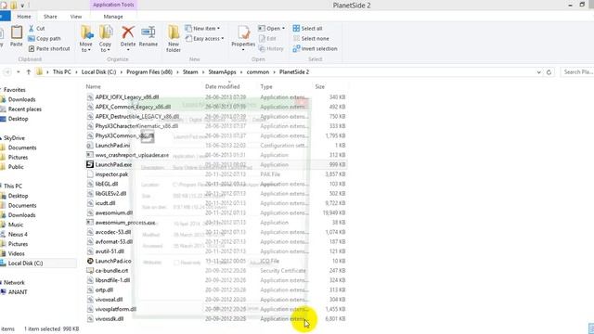594x334 pixels.
Task: Cut the selected file
Action: click(36, 29)
